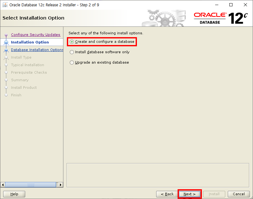The height and width of the screenshot is (199, 253).
Task: Click the disabled 'Install Type' step
Action: [21, 57]
